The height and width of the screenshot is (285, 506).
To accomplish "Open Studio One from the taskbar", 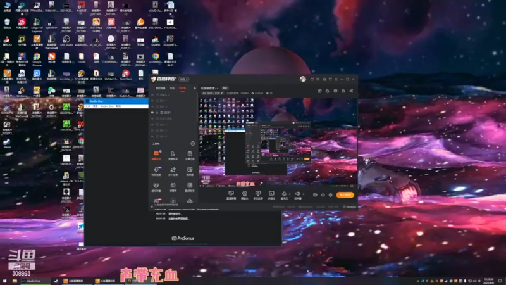I will pos(35,281).
